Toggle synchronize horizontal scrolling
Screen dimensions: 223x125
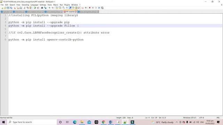pyautogui.click(x=60, y=8)
